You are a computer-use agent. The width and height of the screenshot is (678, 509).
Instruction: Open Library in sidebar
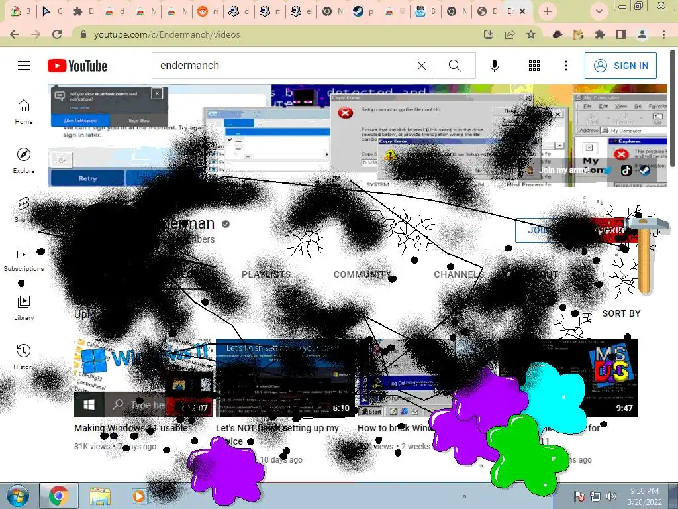(24, 308)
